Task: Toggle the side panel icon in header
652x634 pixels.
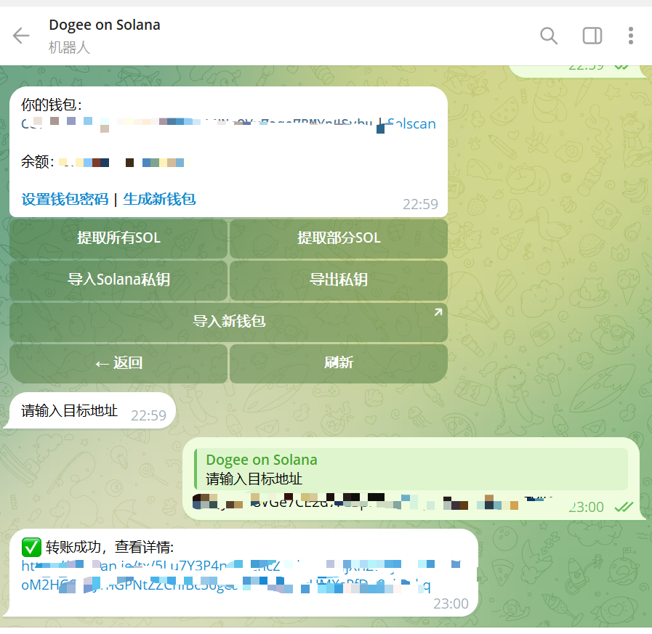Action: (592, 36)
